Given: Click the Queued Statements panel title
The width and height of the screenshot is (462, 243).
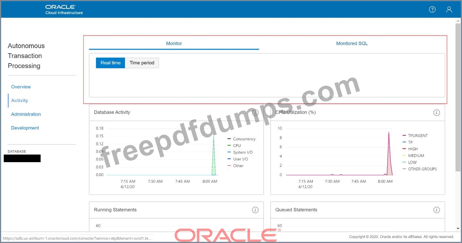Looking at the screenshot, I should pos(296,210).
